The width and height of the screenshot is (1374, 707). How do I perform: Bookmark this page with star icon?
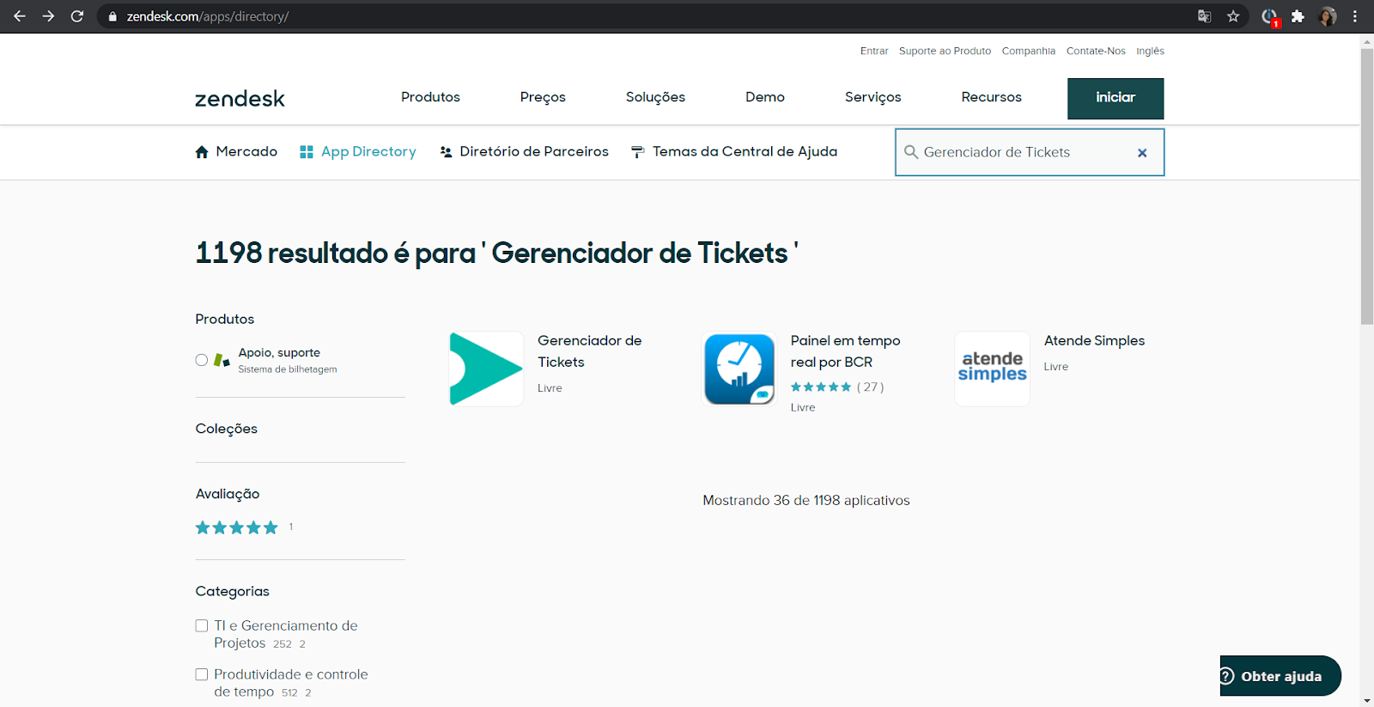[x=1233, y=16]
